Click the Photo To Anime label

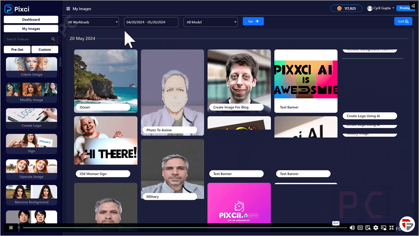coord(170,130)
